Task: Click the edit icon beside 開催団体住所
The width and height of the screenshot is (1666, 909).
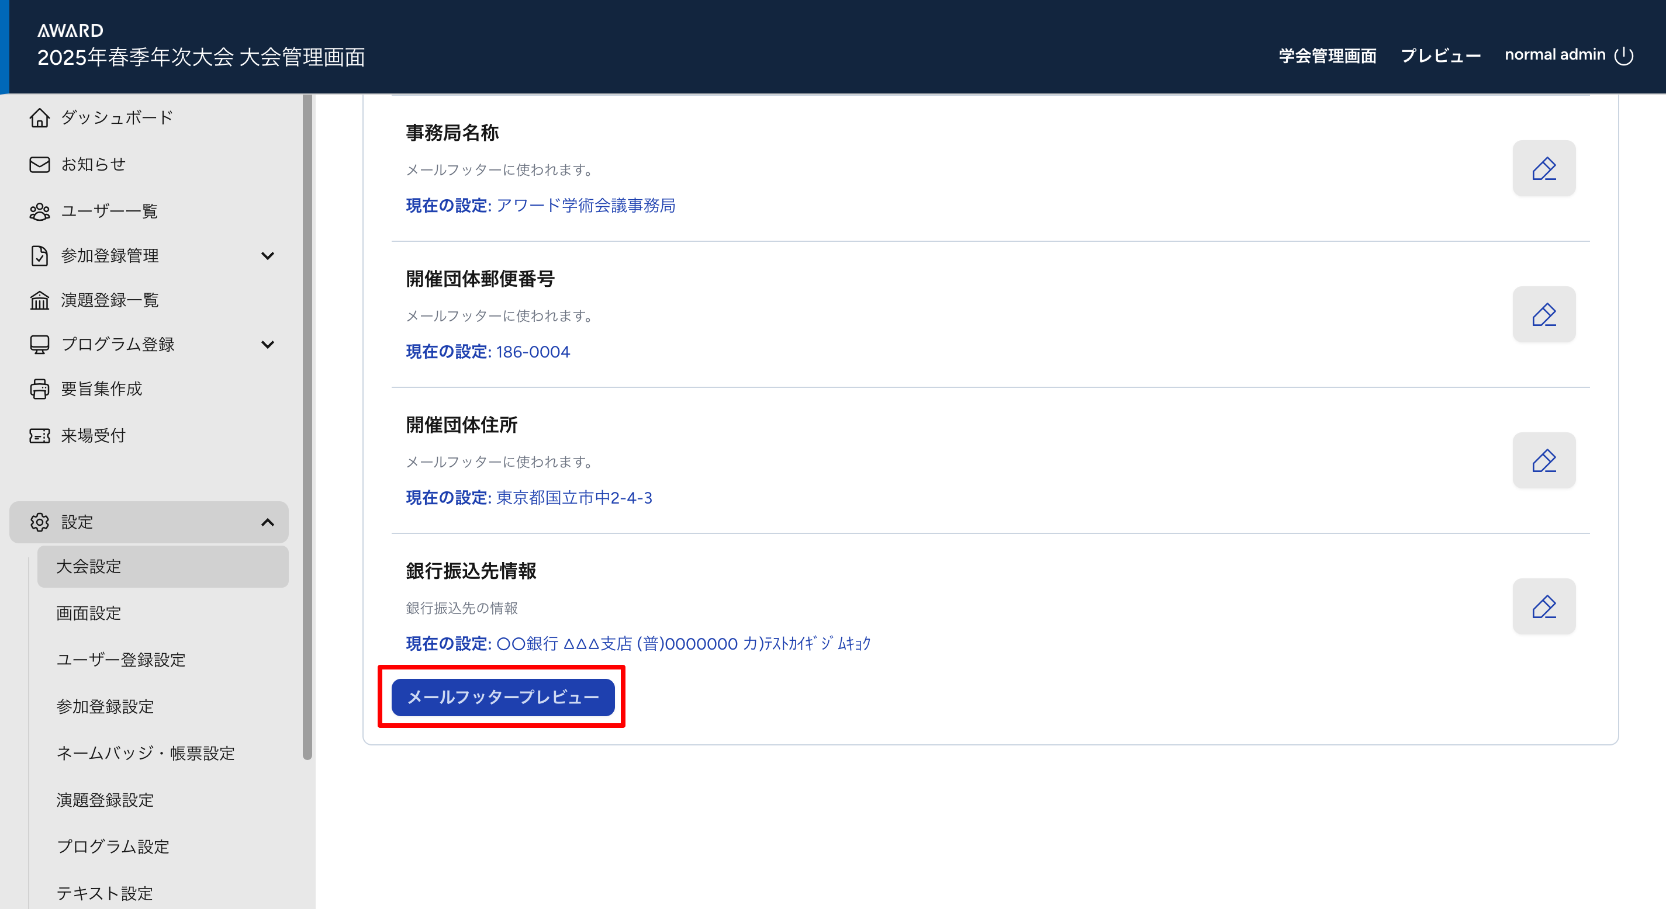Action: click(x=1543, y=460)
